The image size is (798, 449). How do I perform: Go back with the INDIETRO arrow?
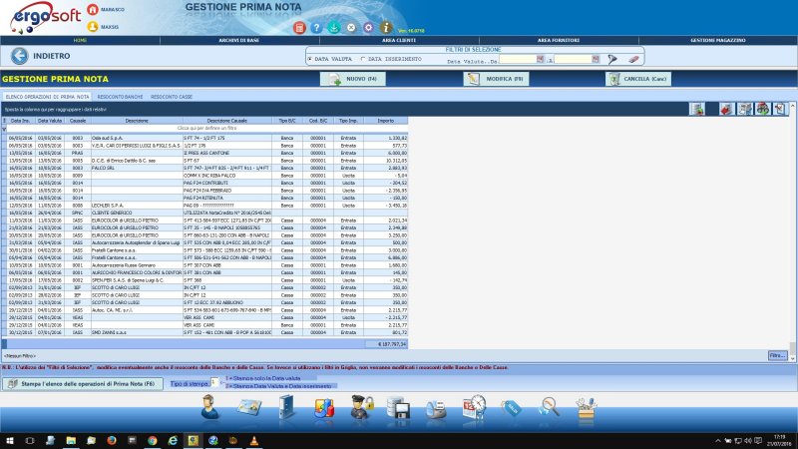pos(20,56)
